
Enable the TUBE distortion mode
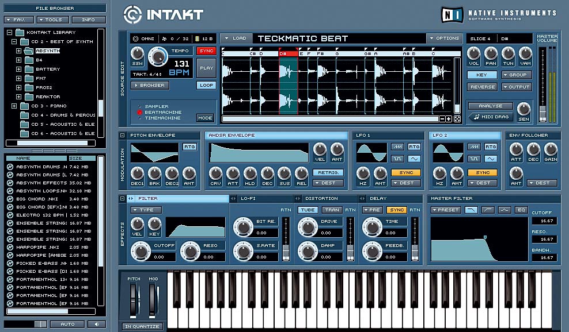click(308, 210)
